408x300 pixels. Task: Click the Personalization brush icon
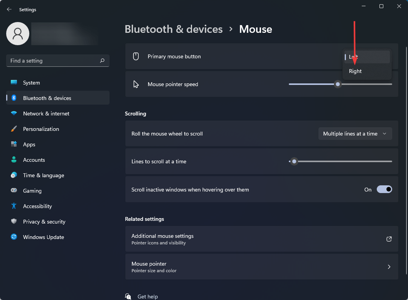click(x=14, y=129)
